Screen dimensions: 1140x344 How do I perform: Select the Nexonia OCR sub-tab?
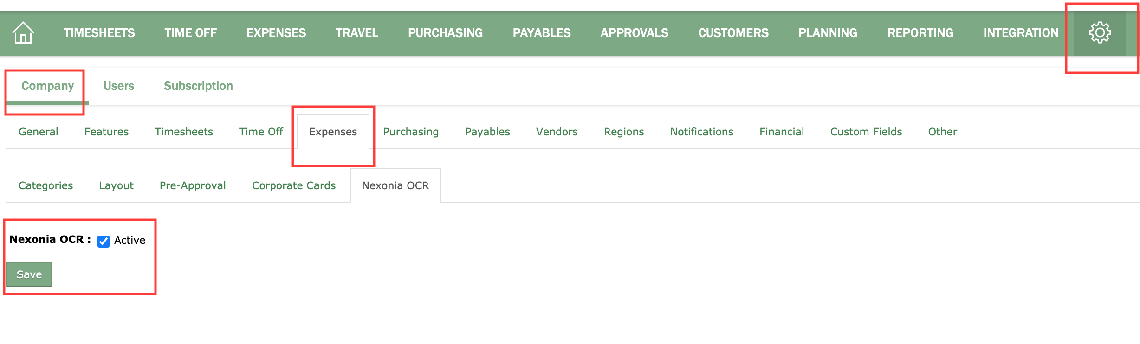(395, 185)
